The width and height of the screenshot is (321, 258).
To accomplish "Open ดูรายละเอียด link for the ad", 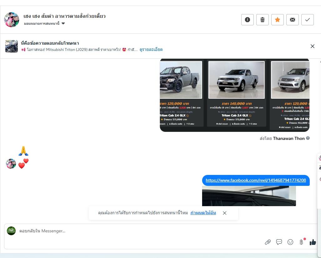I will (151, 50).
